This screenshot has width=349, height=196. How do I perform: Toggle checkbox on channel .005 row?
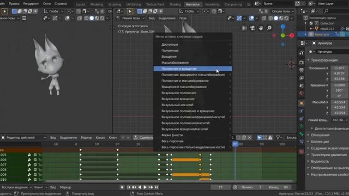35,155
